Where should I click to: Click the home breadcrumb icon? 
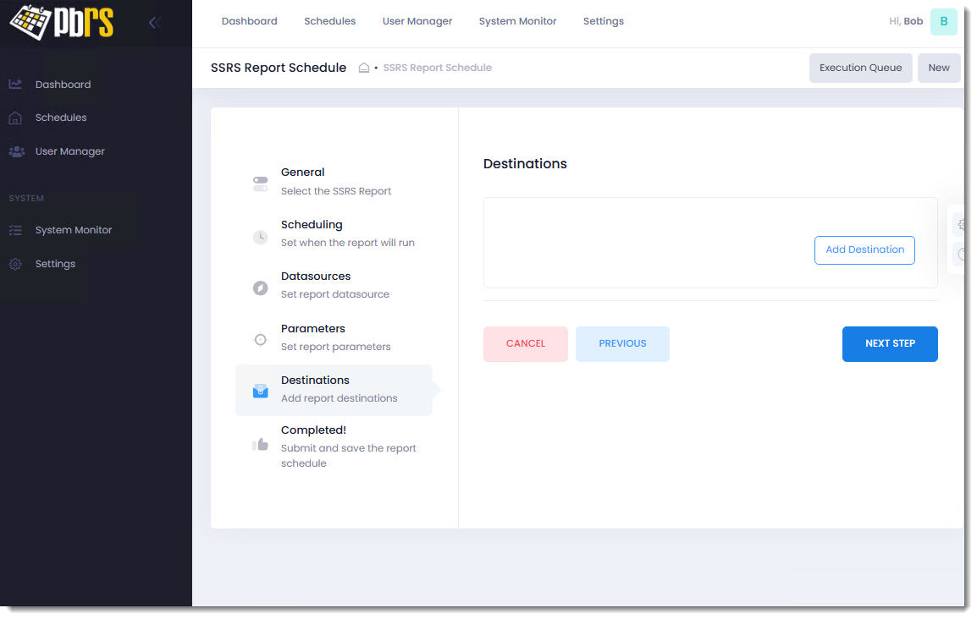pos(364,68)
